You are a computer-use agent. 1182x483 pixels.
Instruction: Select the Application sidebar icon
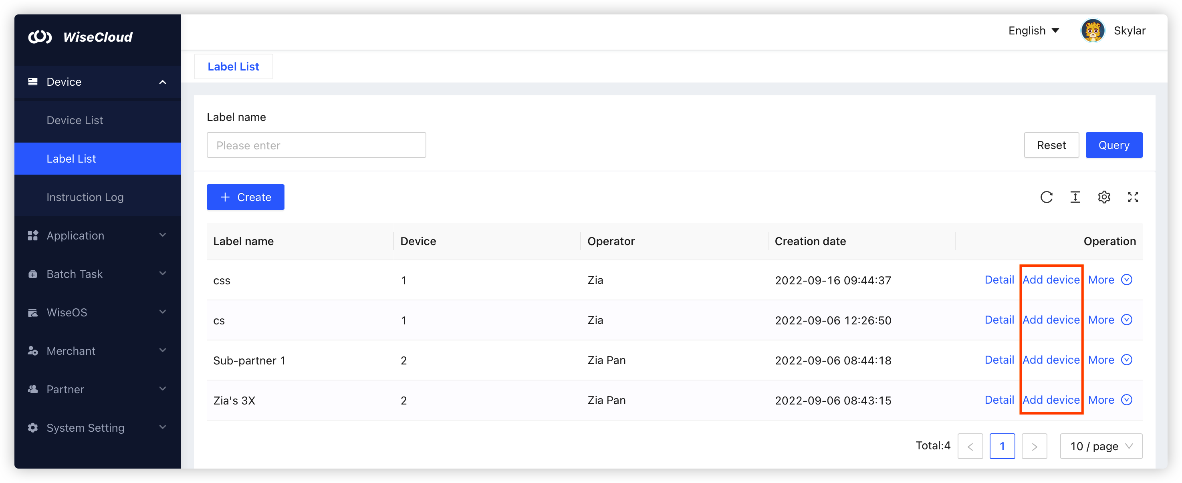(32, 235)
